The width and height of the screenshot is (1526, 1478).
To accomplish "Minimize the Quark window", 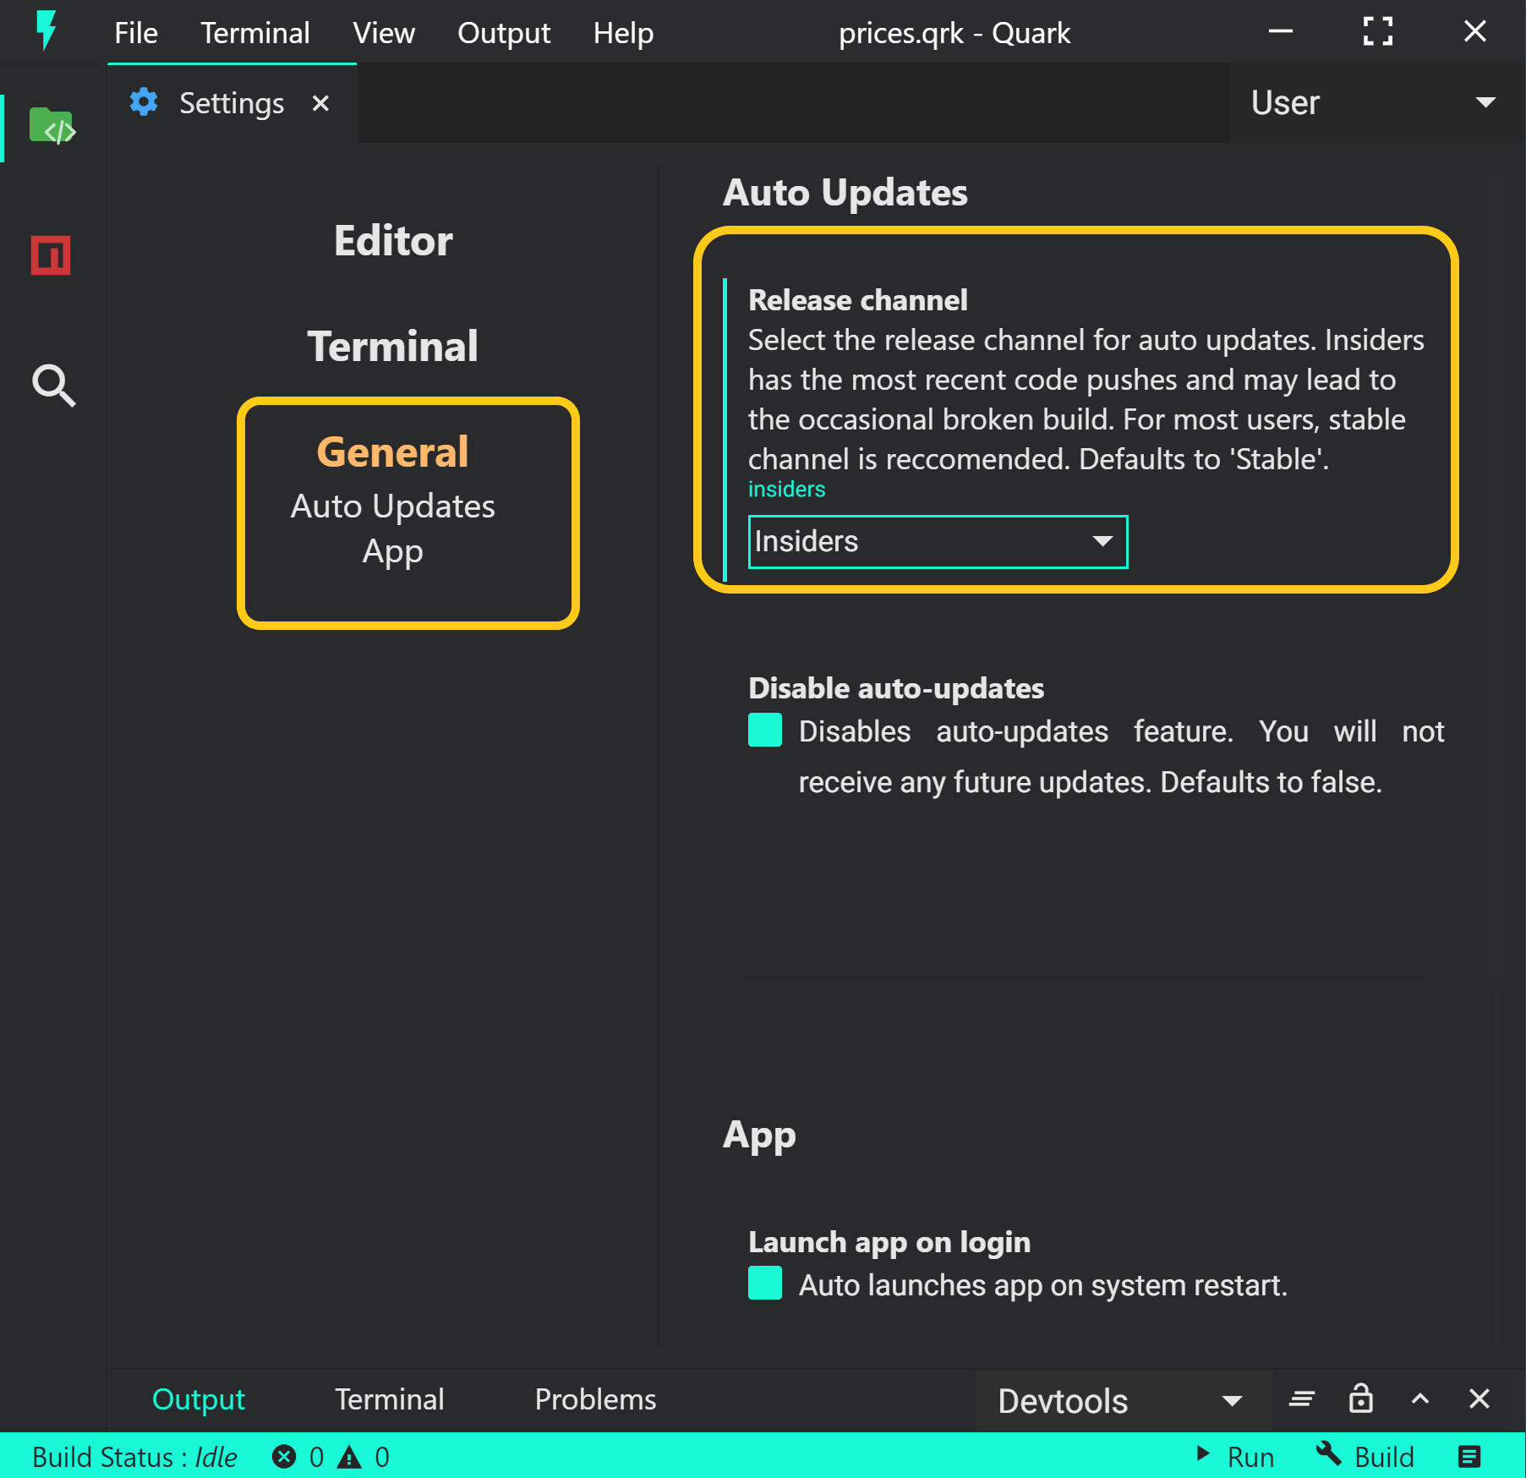I will (1281, 31).
